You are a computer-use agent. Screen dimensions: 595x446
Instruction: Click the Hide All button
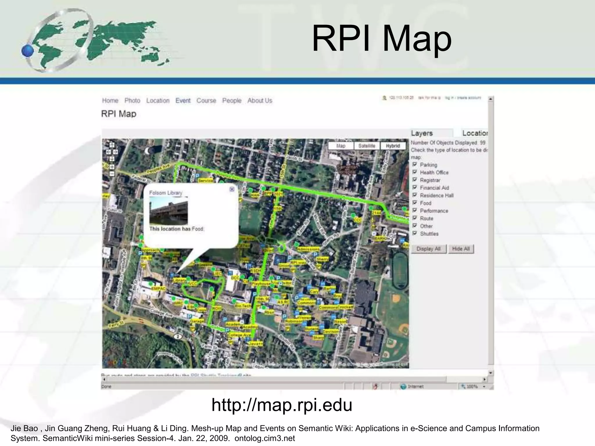point(461,249)
